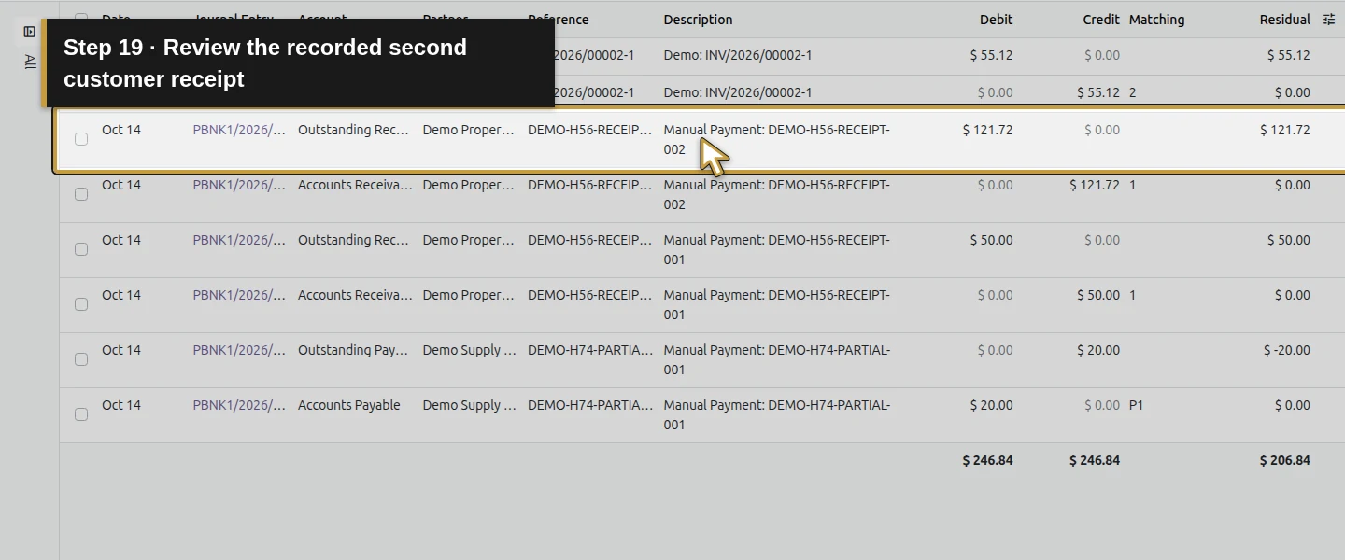
Task: Click the $246.84 credit total
Action: 1095,460
